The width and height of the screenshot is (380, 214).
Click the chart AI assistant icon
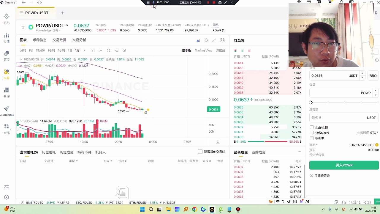(x=198, y=40)
